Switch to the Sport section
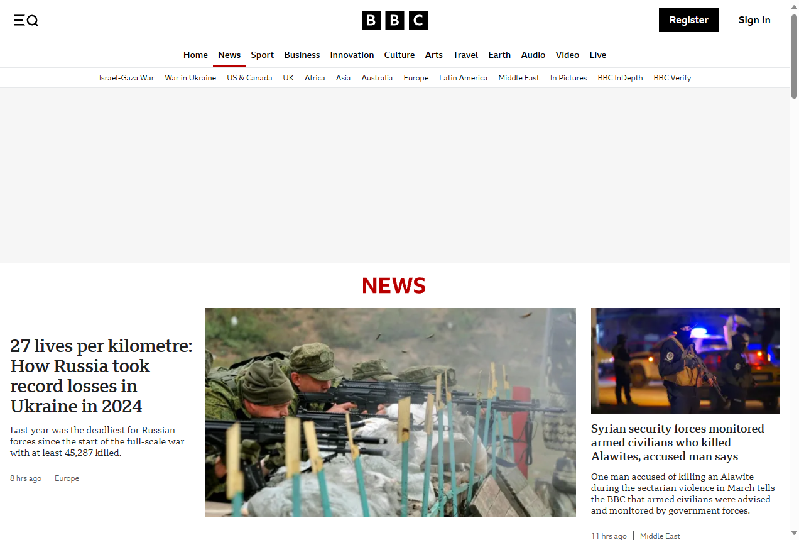799x540 pixels. click(262, 55)
